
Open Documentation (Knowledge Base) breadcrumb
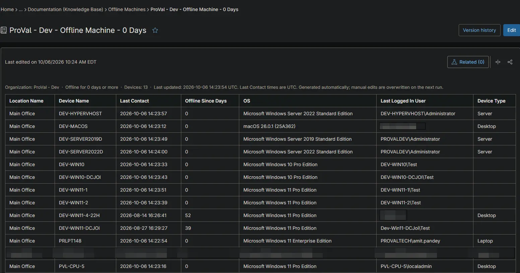point(65,9)
